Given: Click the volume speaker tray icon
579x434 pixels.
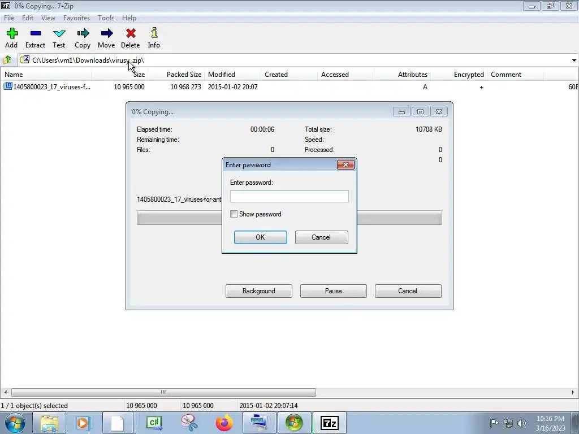Looking at the screenshot, I should (x=522, y=423).
